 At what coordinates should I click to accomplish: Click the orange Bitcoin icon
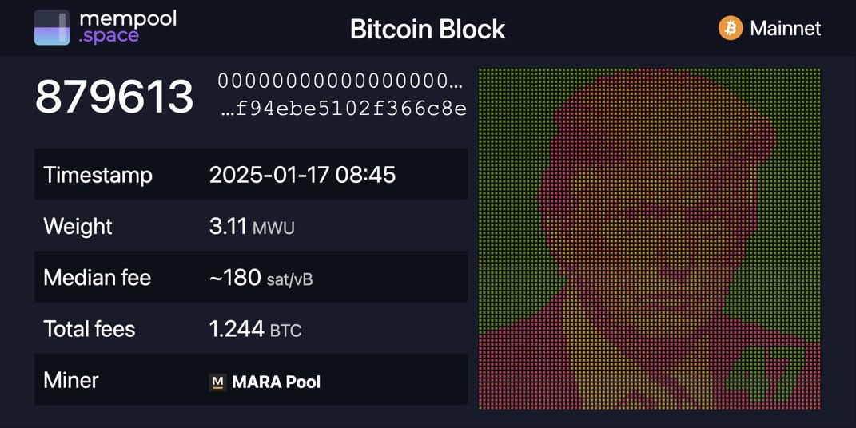(731, 29)
